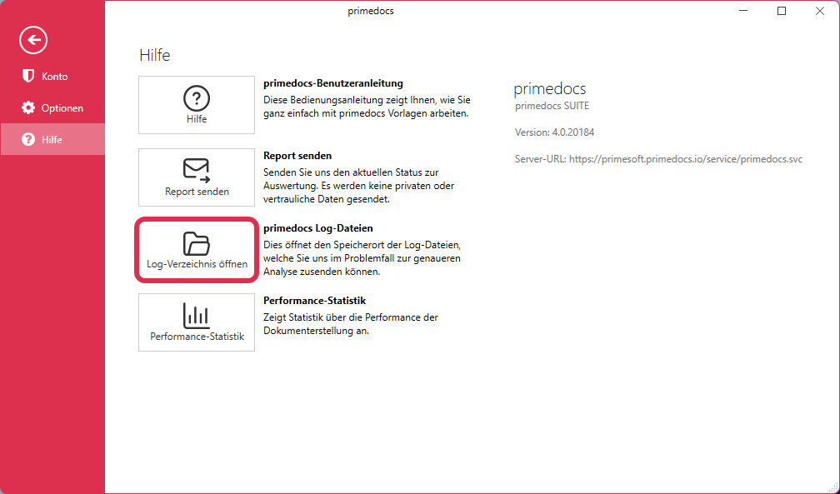Click Log-Verzeichnis öffnen button
The height and width of the screenshot is (494, 840).
(x=197, y=250)
